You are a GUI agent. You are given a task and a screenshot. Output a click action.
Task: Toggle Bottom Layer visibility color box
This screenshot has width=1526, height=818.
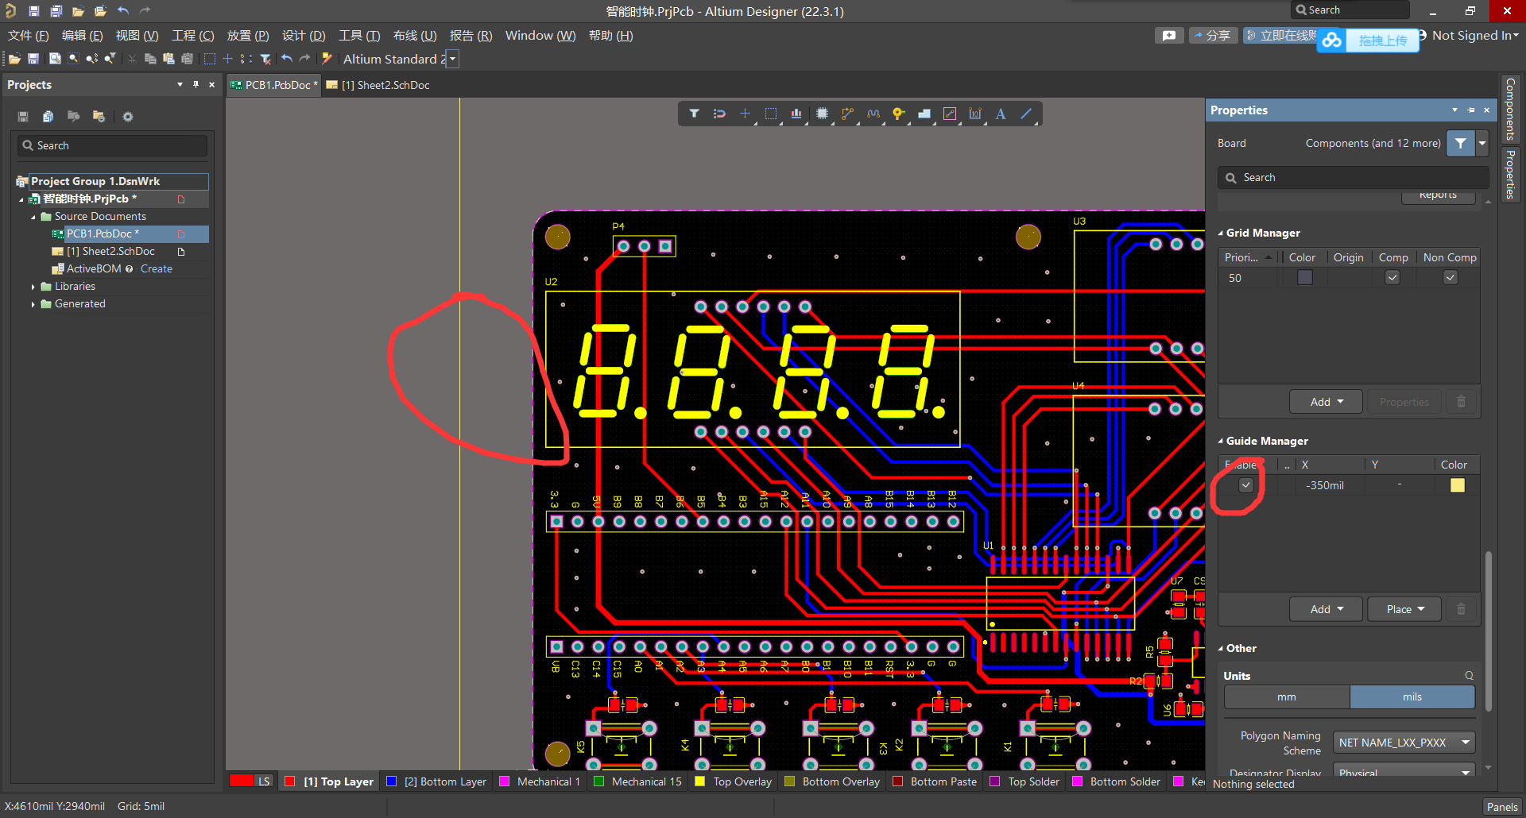tap(391, 781)
